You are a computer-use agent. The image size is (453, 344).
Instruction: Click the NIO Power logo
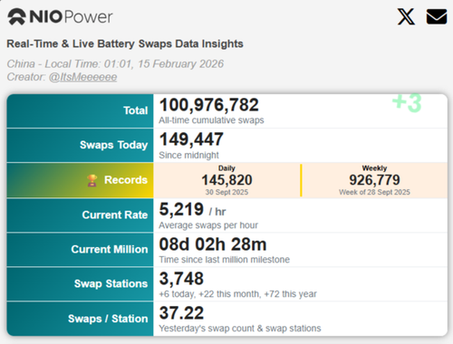tap(60, 16)
